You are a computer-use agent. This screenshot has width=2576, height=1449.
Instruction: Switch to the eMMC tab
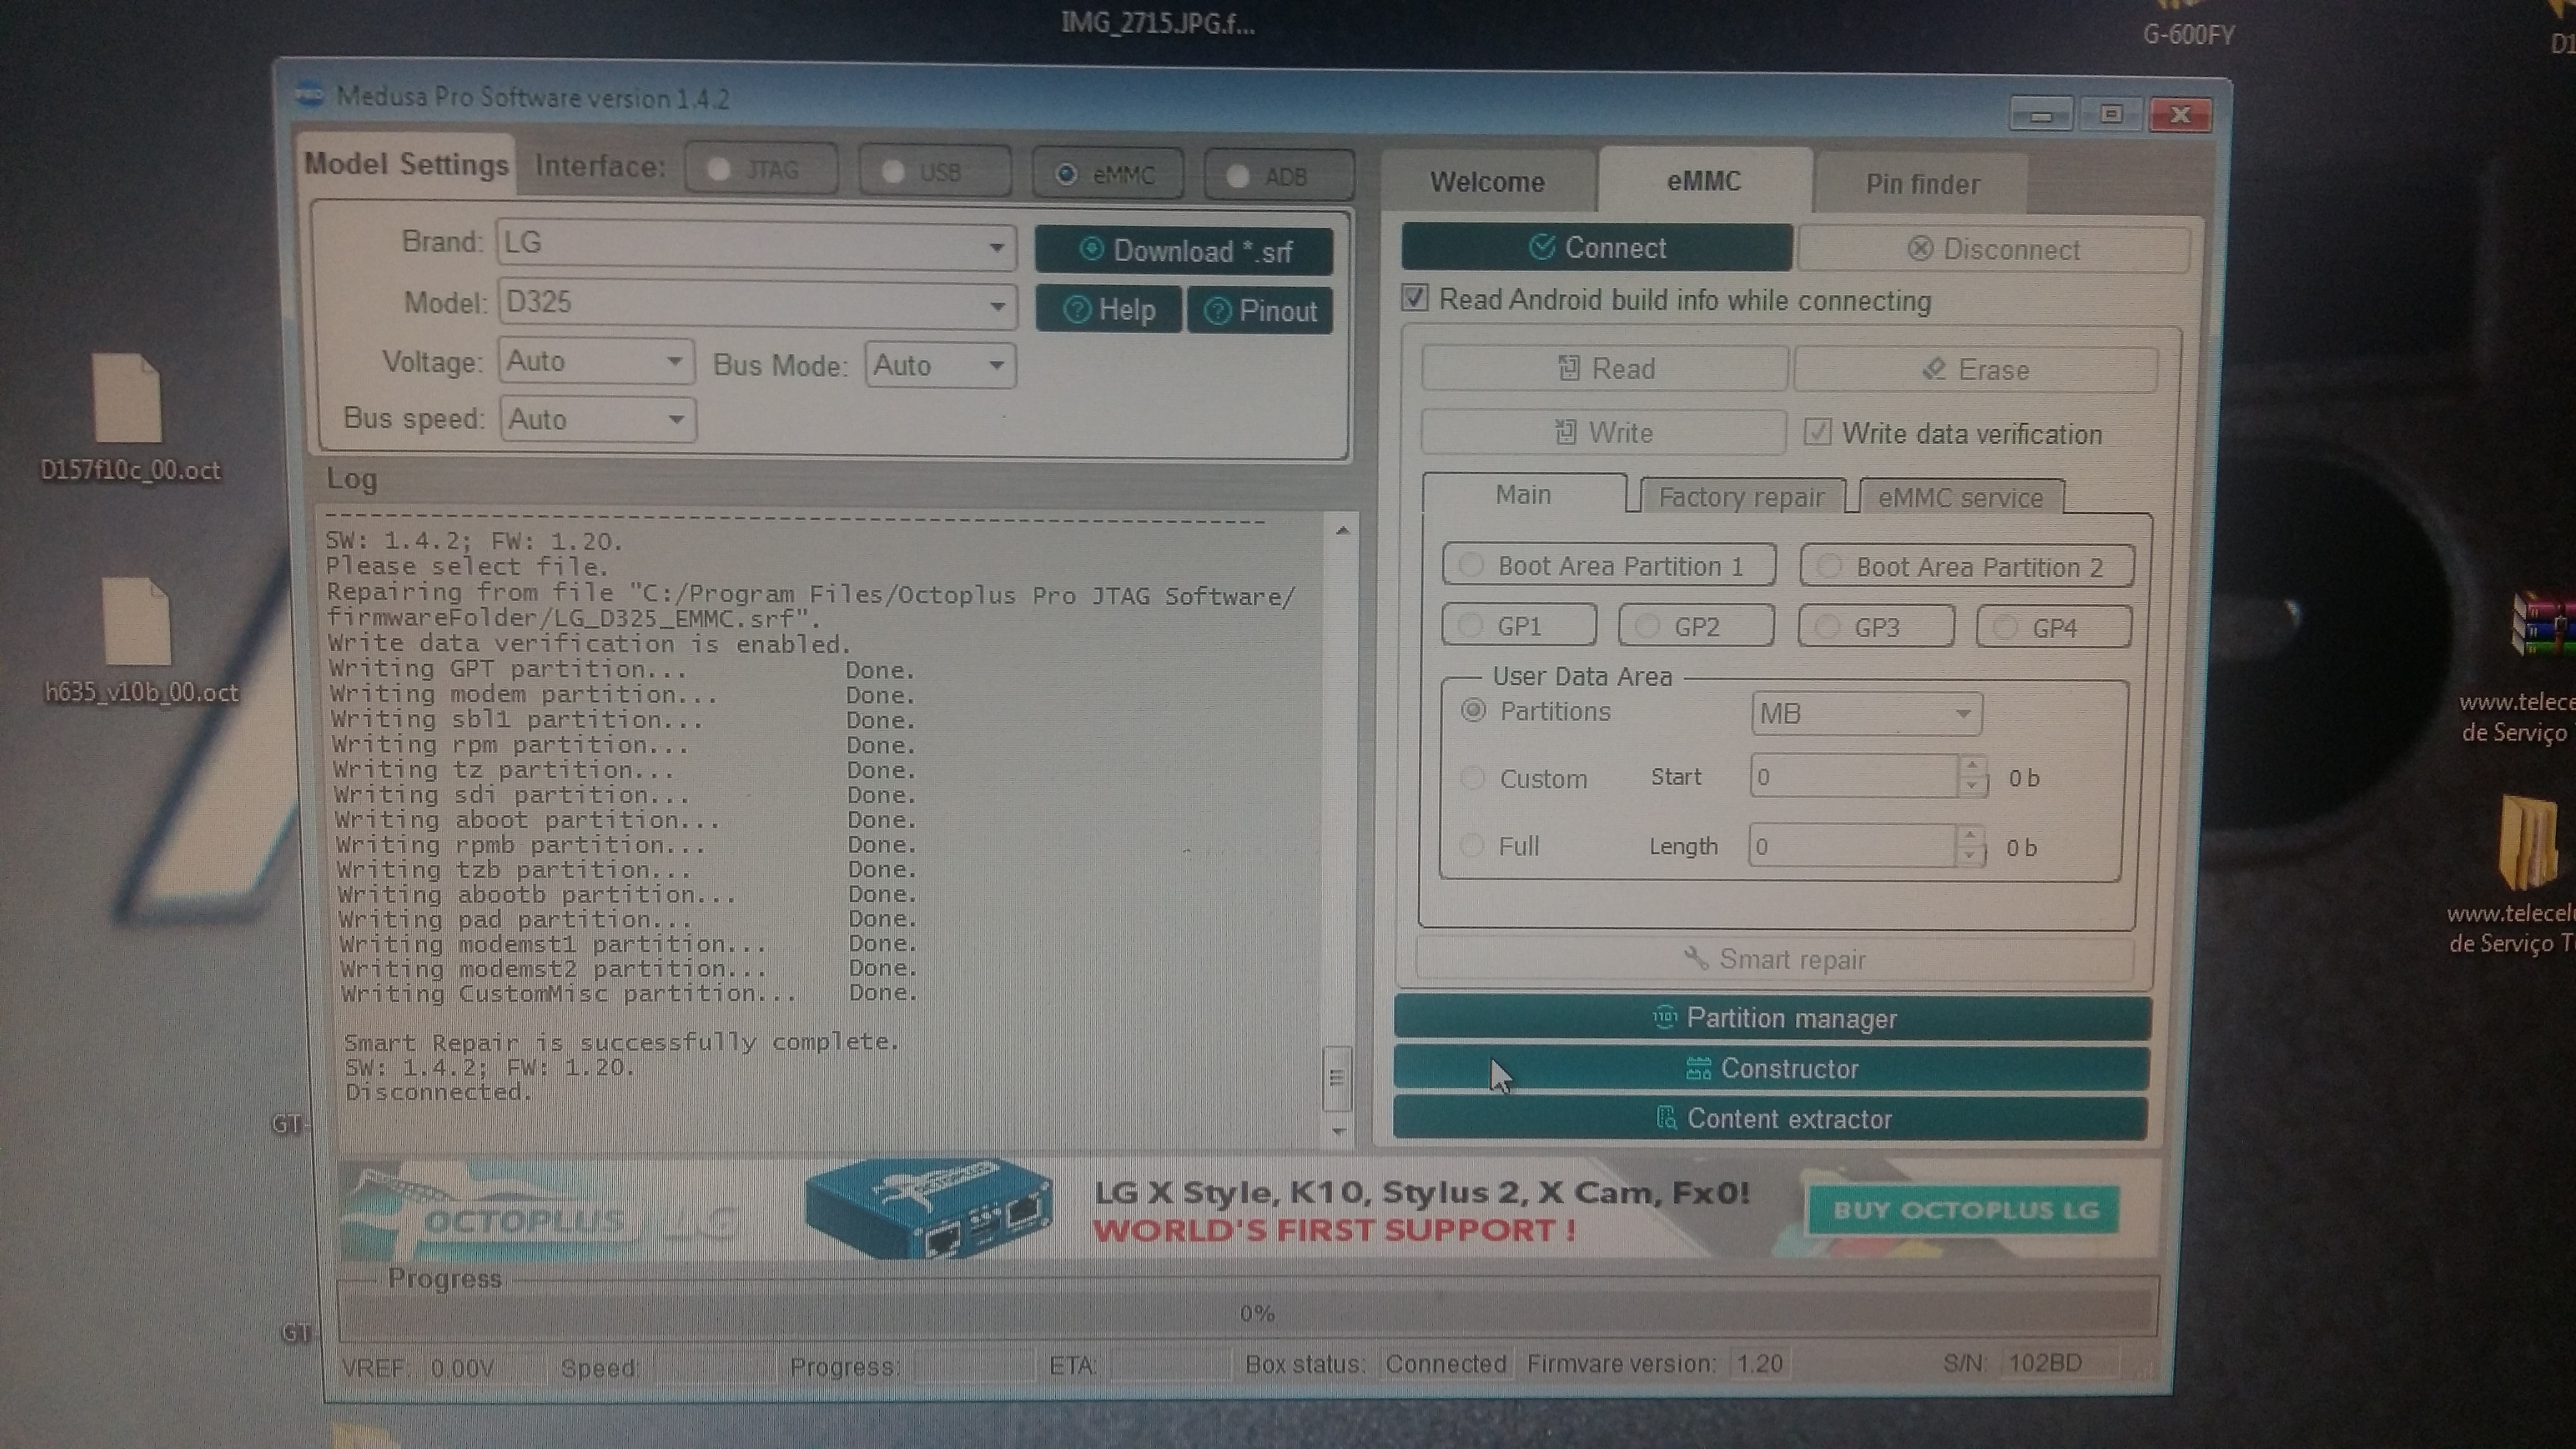pos(1704,181)
